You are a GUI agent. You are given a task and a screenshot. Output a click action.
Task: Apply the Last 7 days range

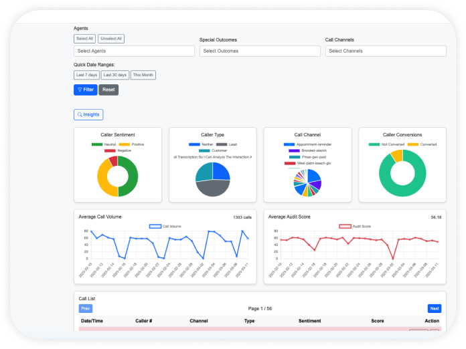86,76
